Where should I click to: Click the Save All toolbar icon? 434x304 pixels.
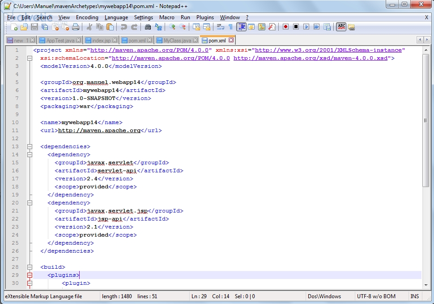click(x=44, y=27)
